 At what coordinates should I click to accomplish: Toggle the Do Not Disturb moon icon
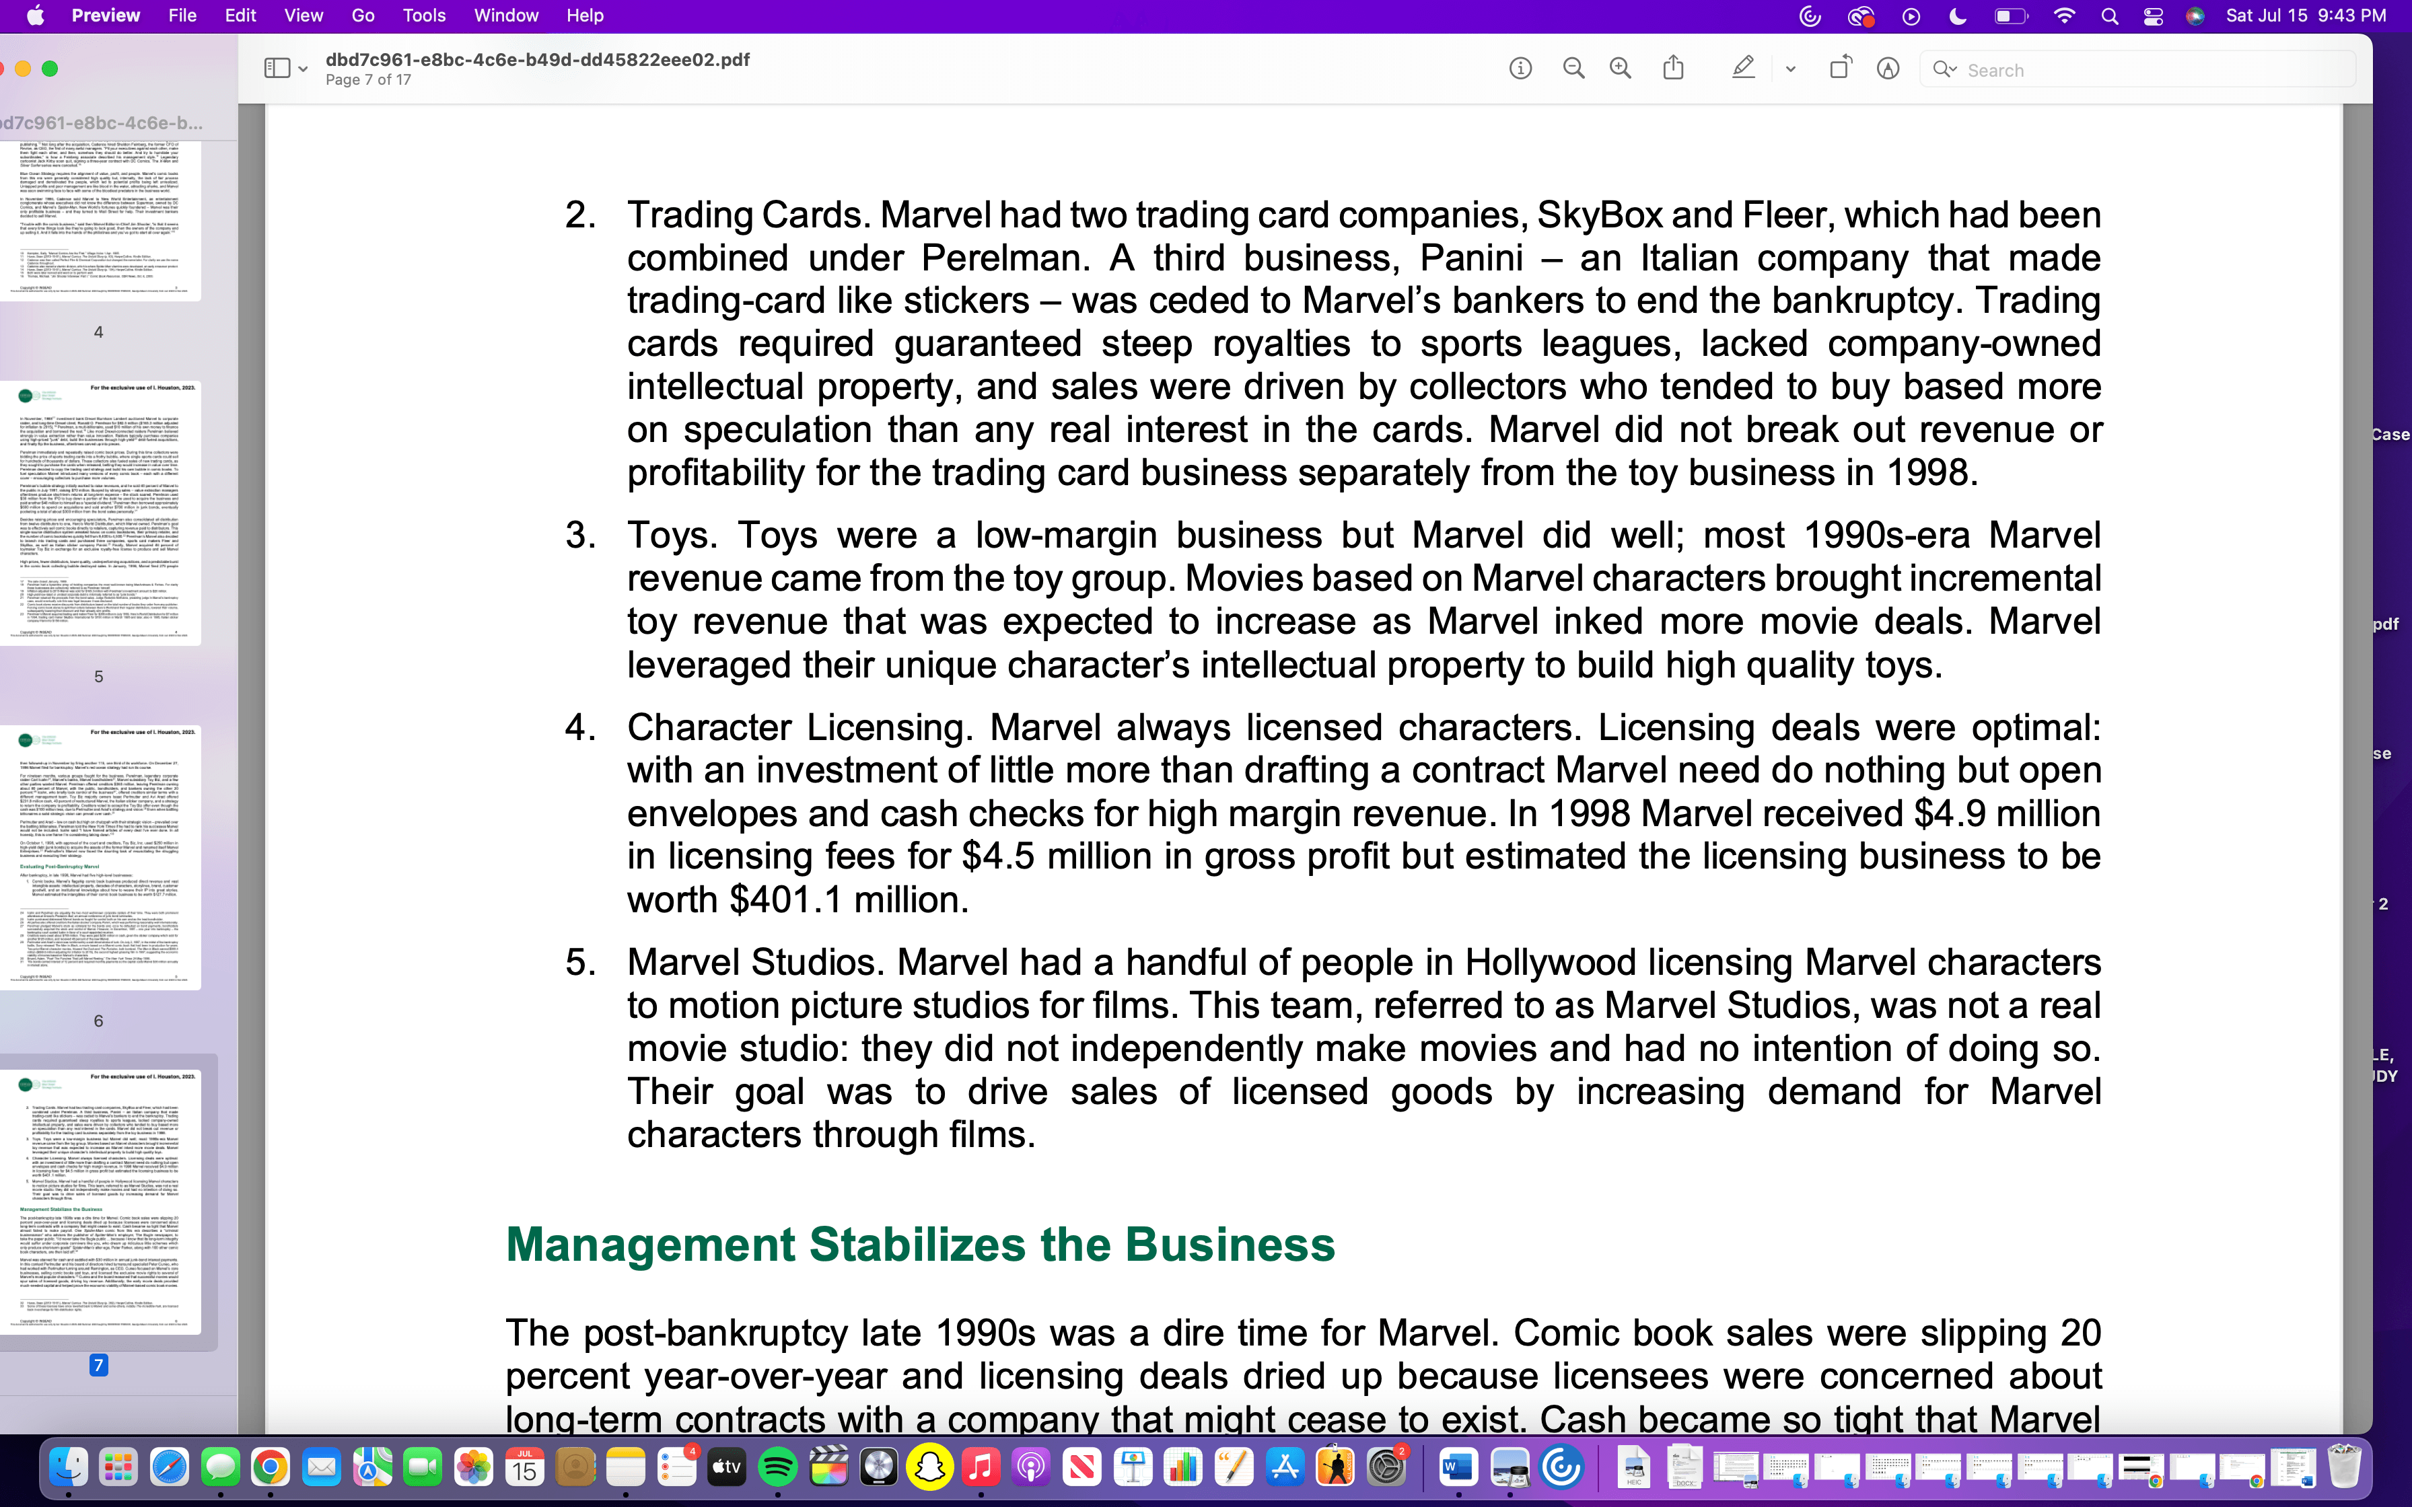click(1958, 16)
